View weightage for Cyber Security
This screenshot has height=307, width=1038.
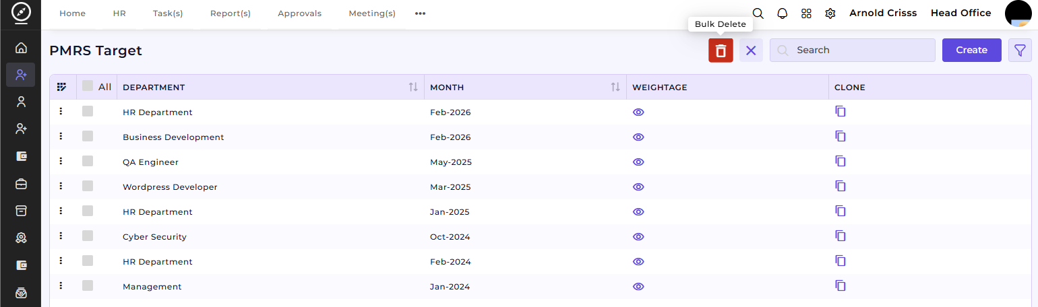click(x=638, y=237)
